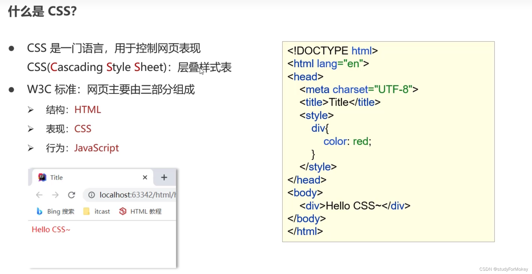The image size is (532, 274).
Task: Click the Title tab favicon
Action: (x=42, y=177)
